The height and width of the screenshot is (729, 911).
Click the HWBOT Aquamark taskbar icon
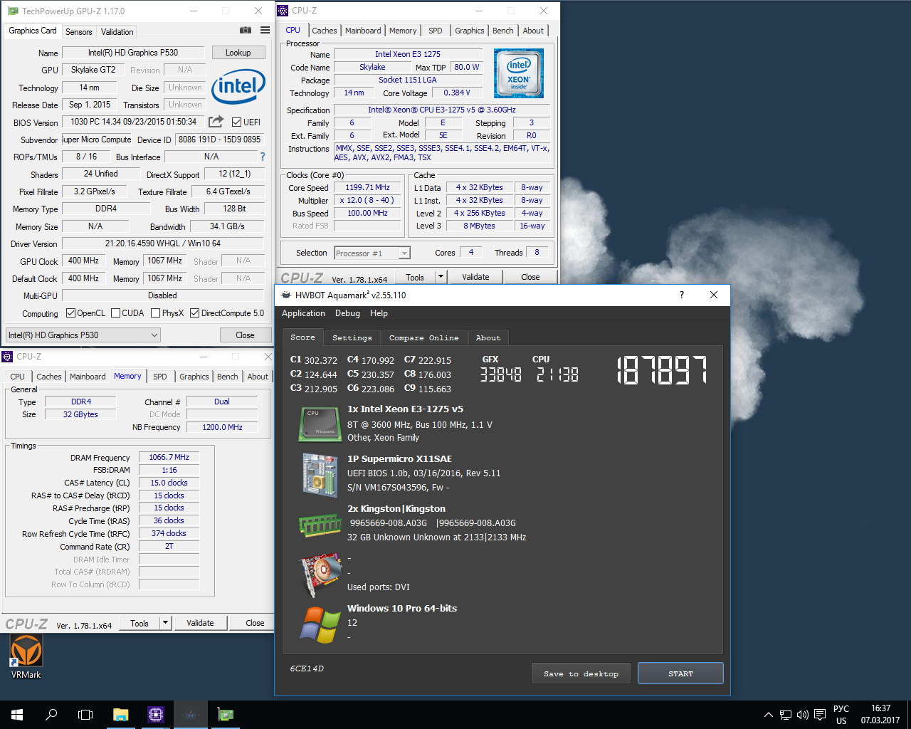(190, 715)
